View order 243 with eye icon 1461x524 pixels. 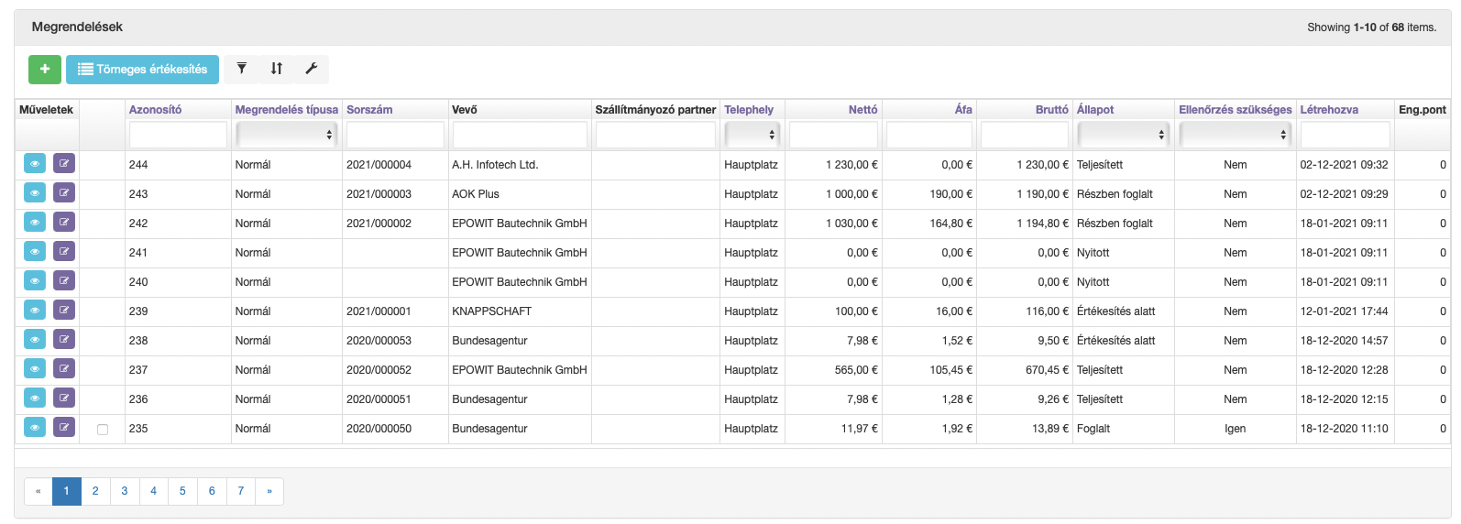coord(35,193)
